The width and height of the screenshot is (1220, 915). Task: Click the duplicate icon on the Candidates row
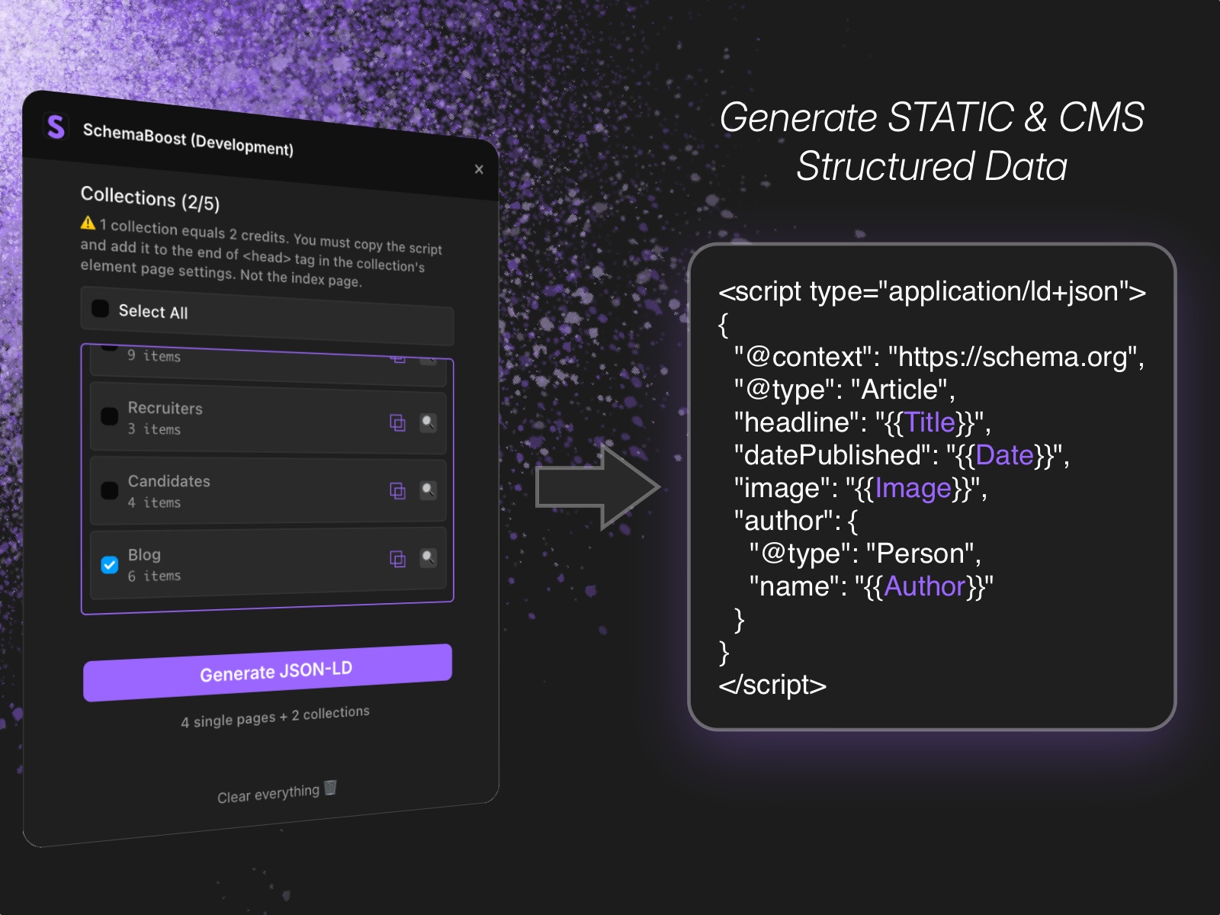tap(398, 491)
